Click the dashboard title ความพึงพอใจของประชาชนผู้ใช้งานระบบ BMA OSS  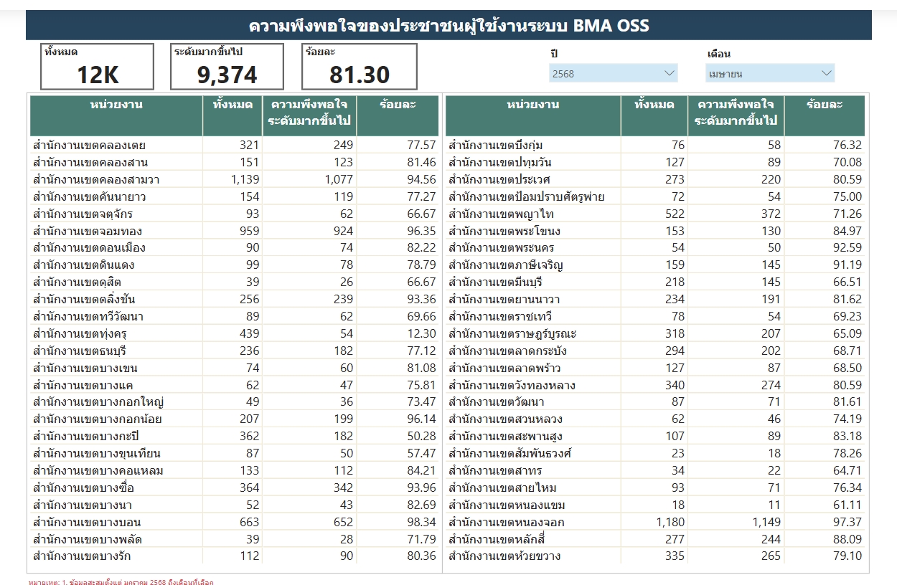point(448,27)
